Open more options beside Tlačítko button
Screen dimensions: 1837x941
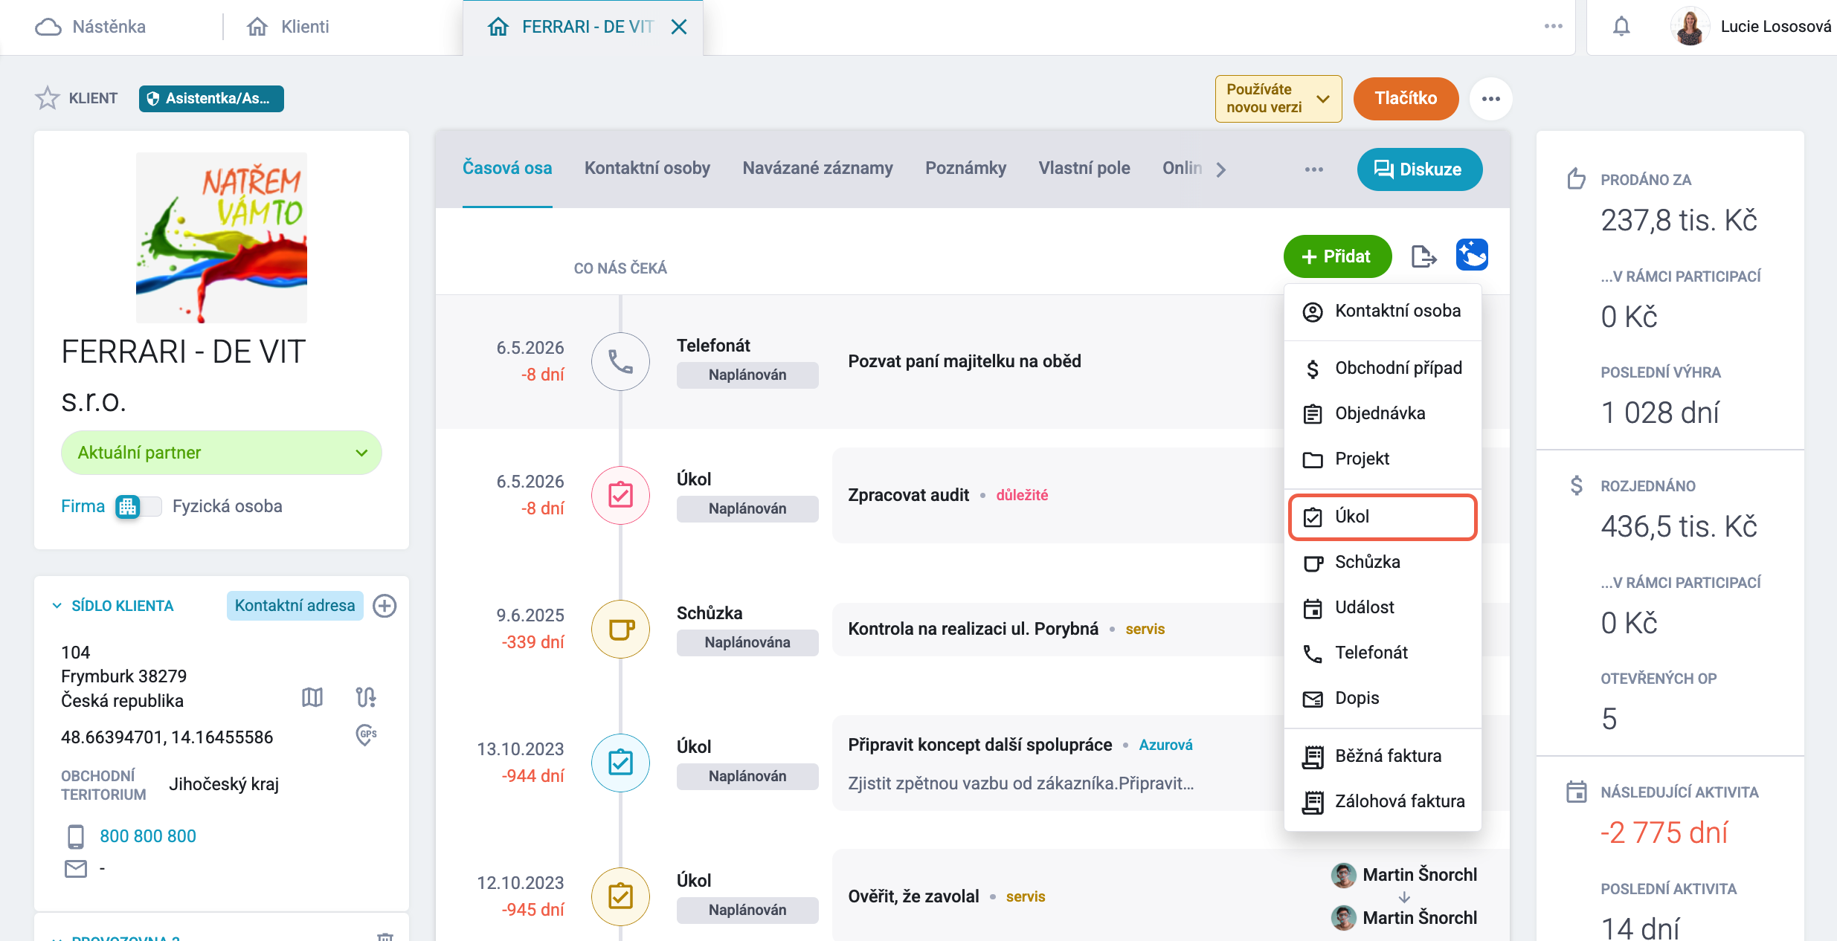[x=1490, y=98]
